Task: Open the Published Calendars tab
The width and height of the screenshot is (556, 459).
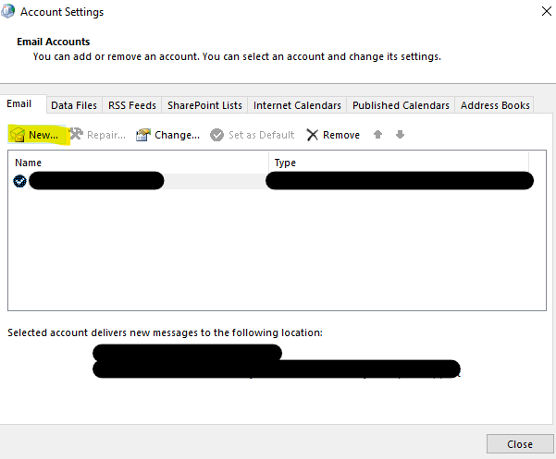Action: coord(401,105)
